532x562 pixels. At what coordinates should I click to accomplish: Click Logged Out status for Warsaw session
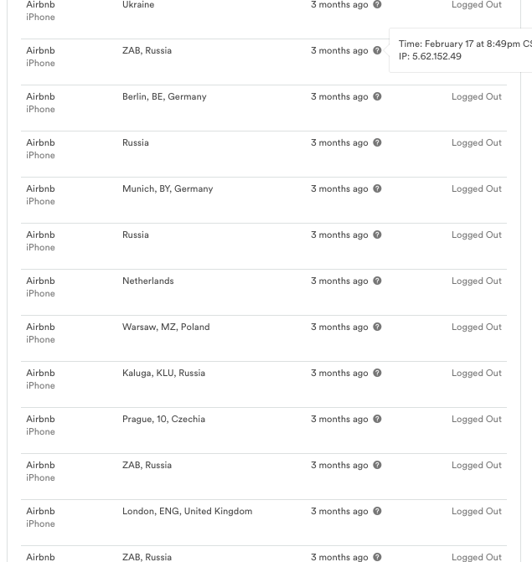[476, 327]
